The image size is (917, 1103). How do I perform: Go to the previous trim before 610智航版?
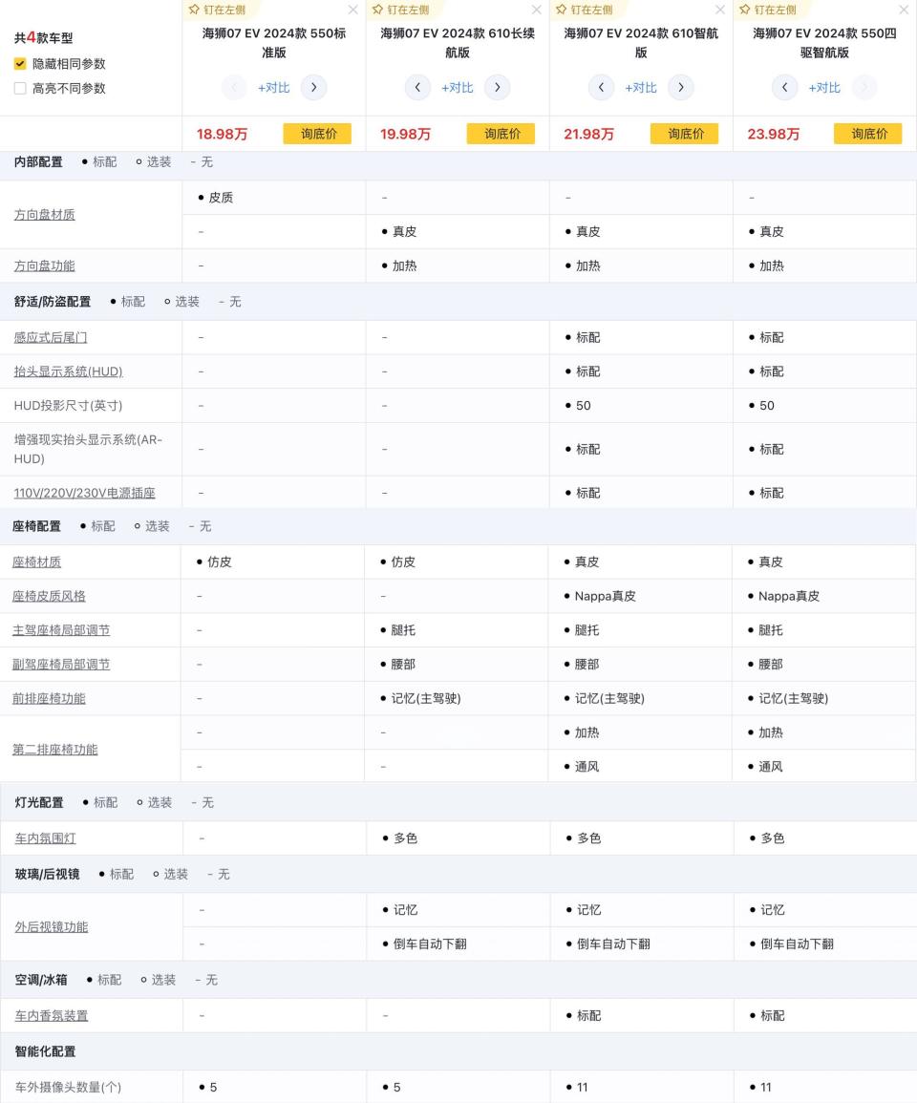coord(601,87)
